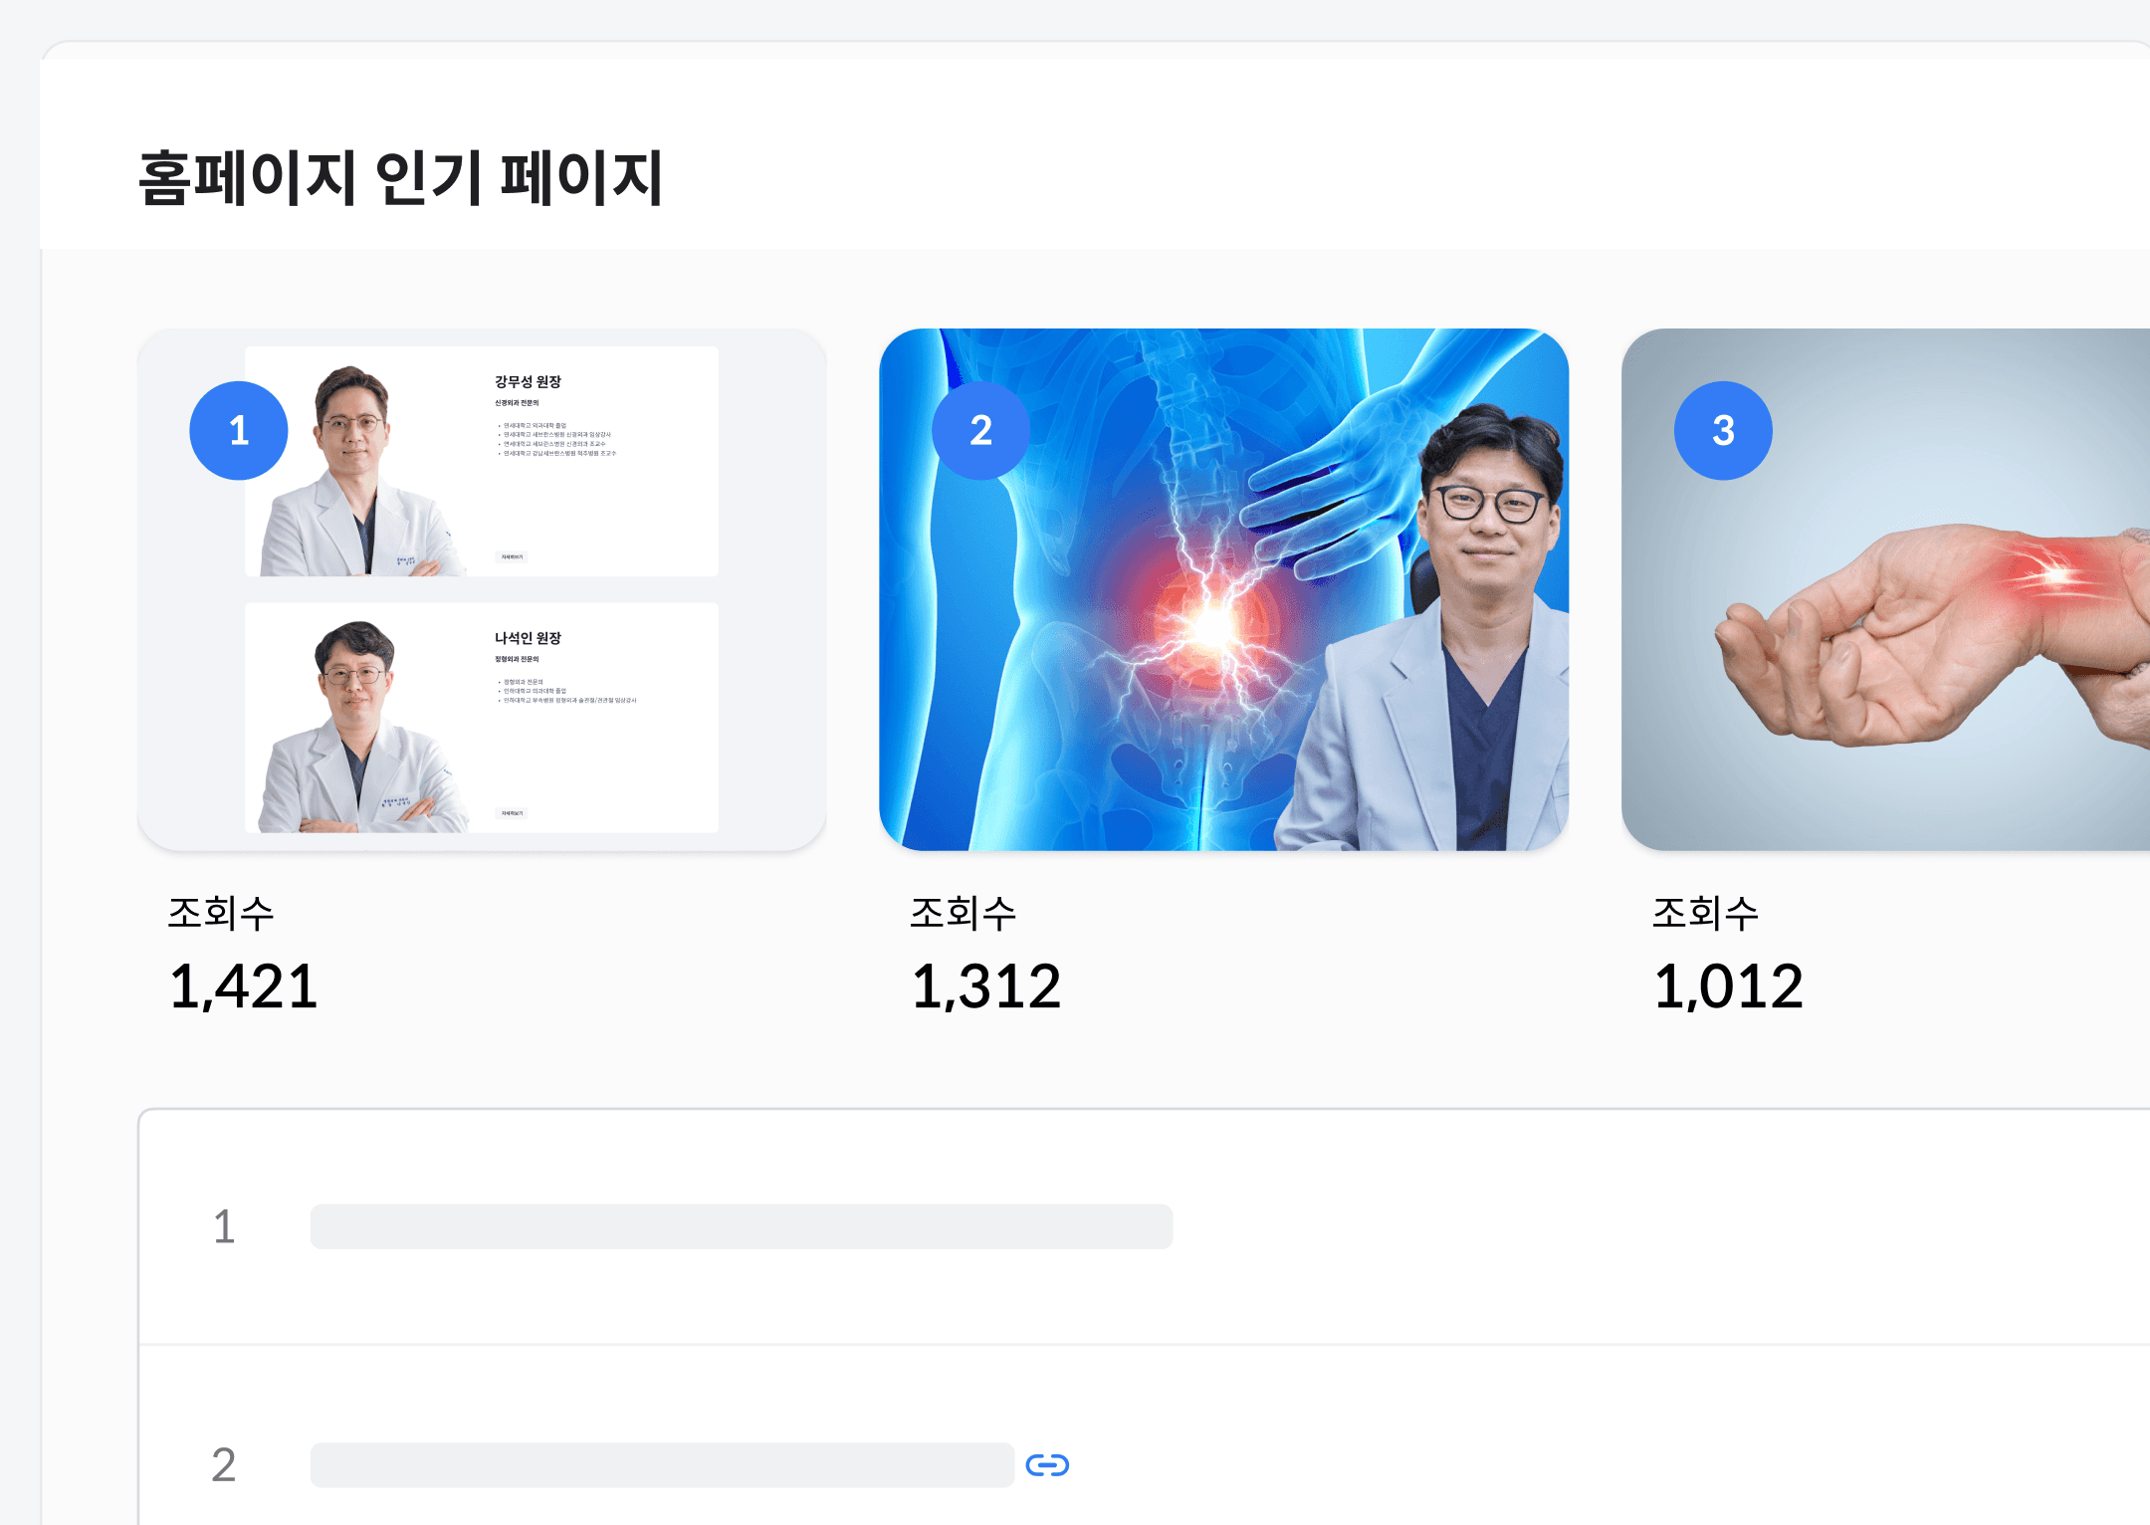The height and width of the screenshot is (1525, 2150).
Task: Click list row number 1
Action: [224, 1227]
